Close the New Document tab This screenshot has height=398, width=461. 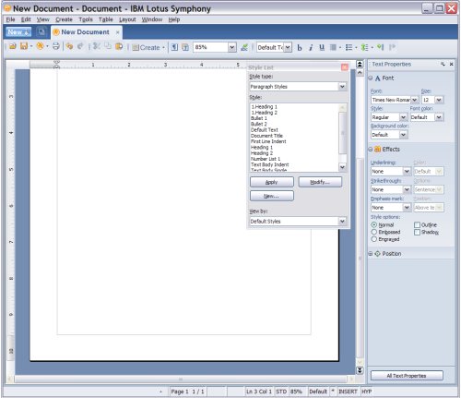coord(117,32)
